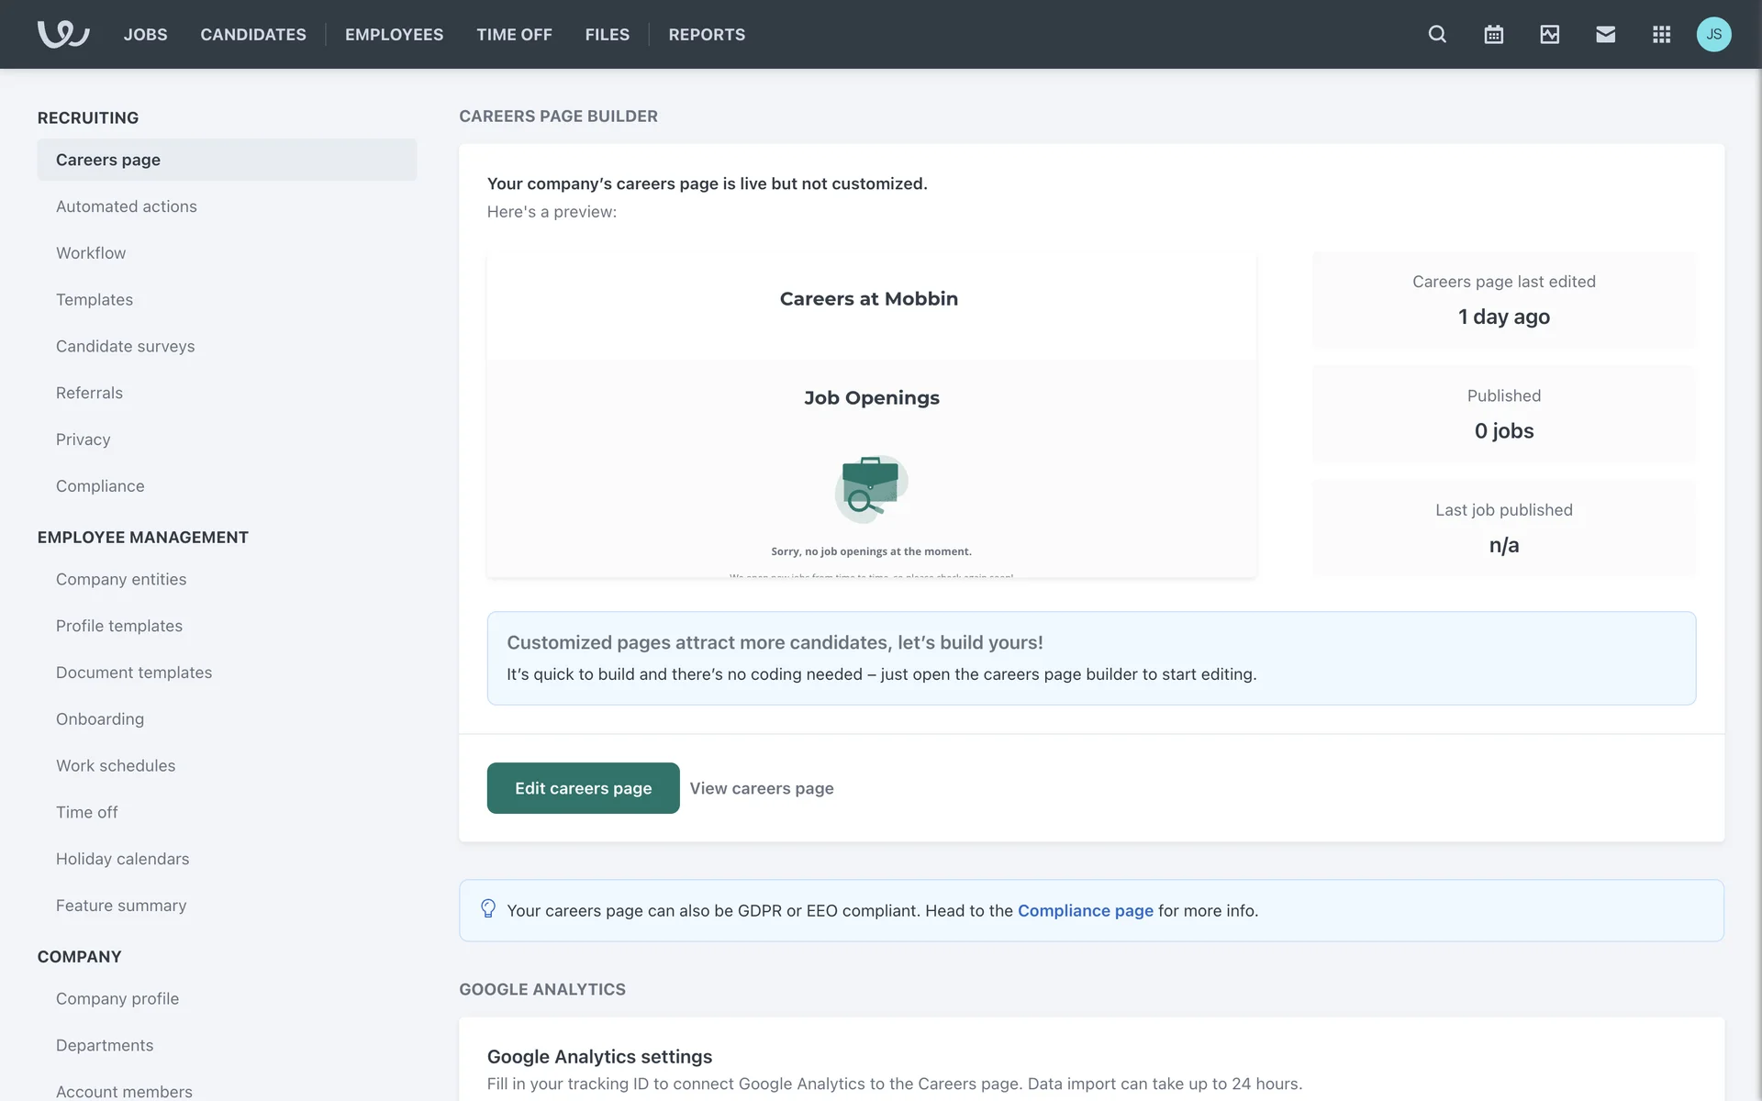Click the lightbulb tip icon

[488, 908]
